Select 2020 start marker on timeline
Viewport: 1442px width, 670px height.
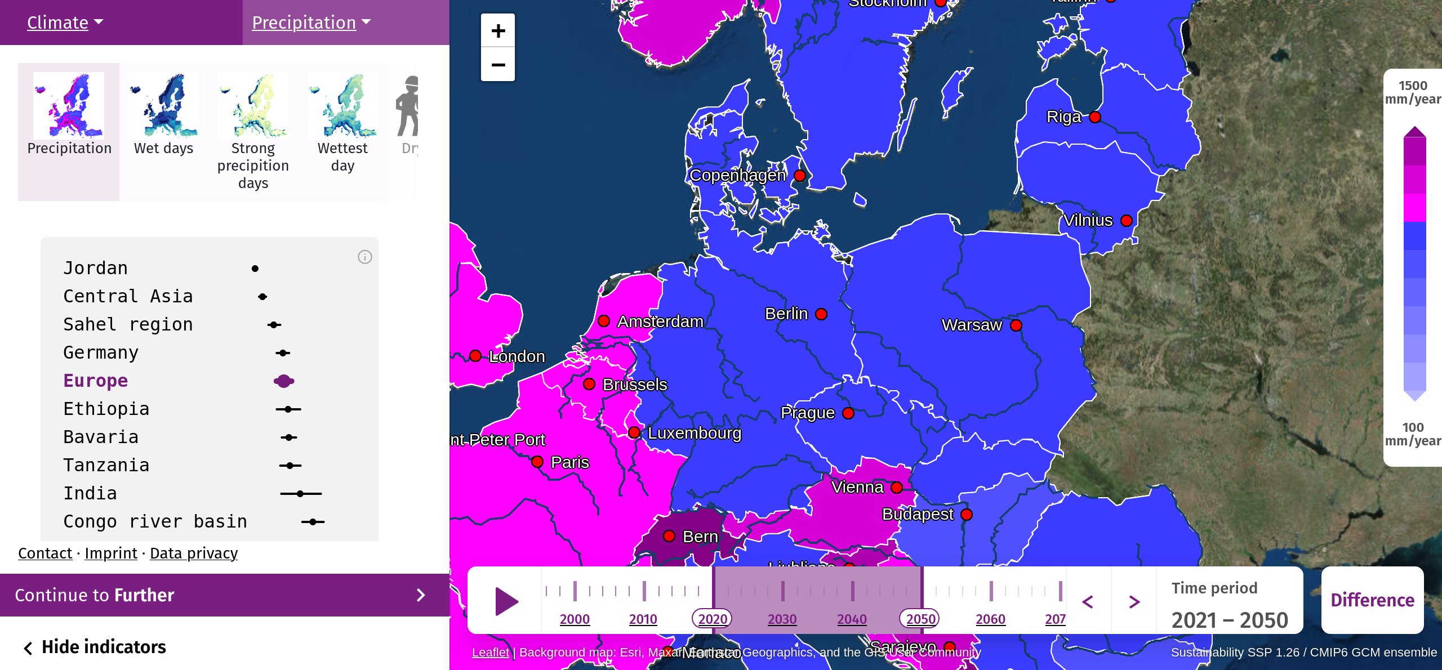pyautogui.click(x=713, y=619)
